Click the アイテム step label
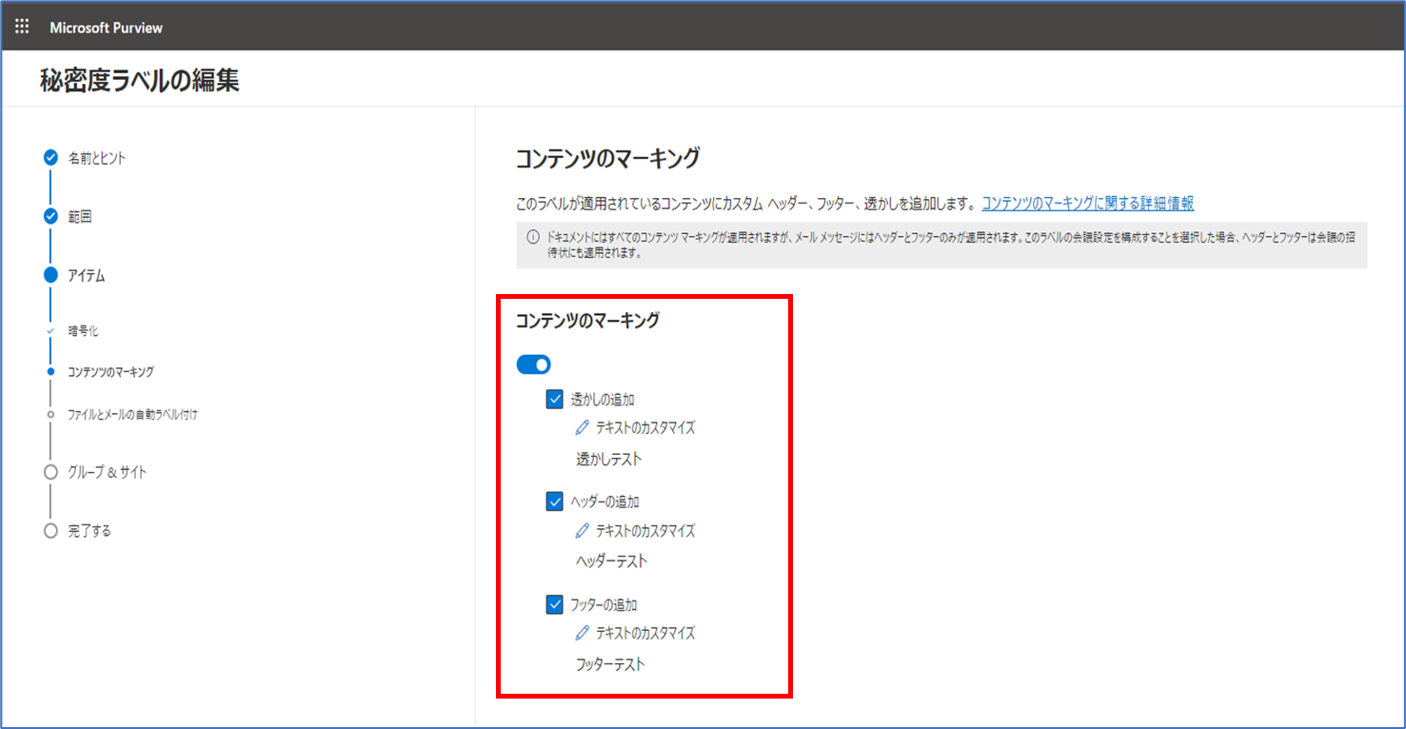This screenshot has width=1406, height=729. pyautogui.click(x=87, y=276)
